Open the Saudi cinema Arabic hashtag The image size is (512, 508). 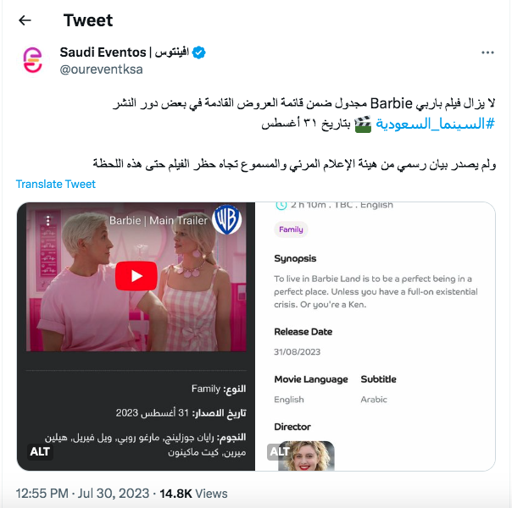coord(435,124)
